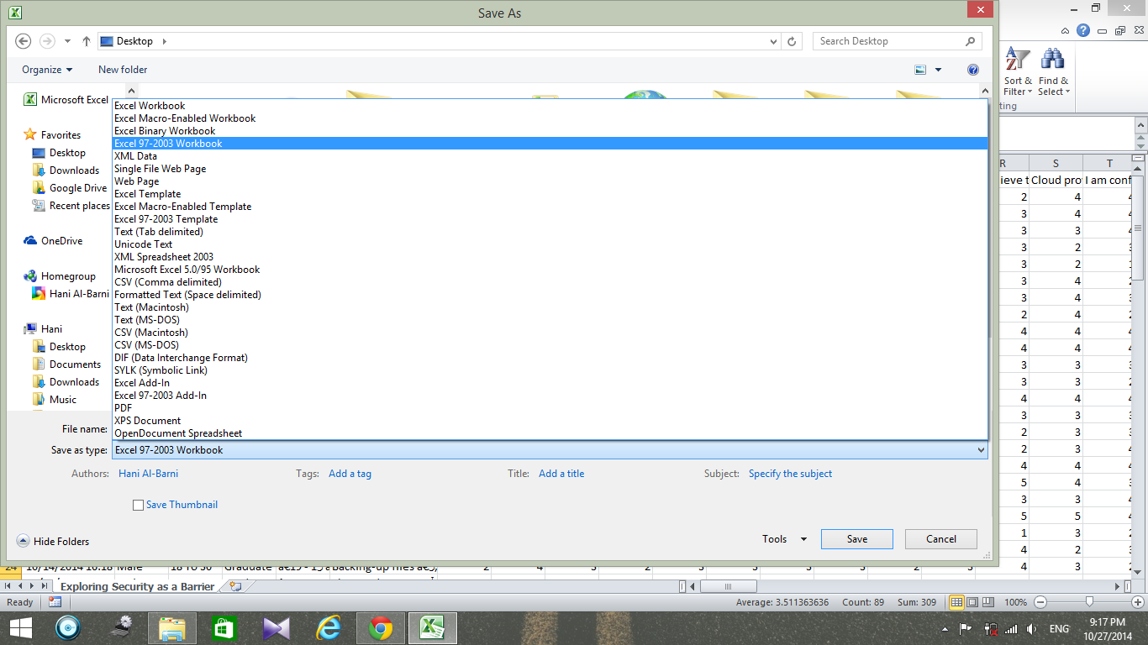
Task: Collapse with the Hide Folders button
Action: [x=53, y=542]
